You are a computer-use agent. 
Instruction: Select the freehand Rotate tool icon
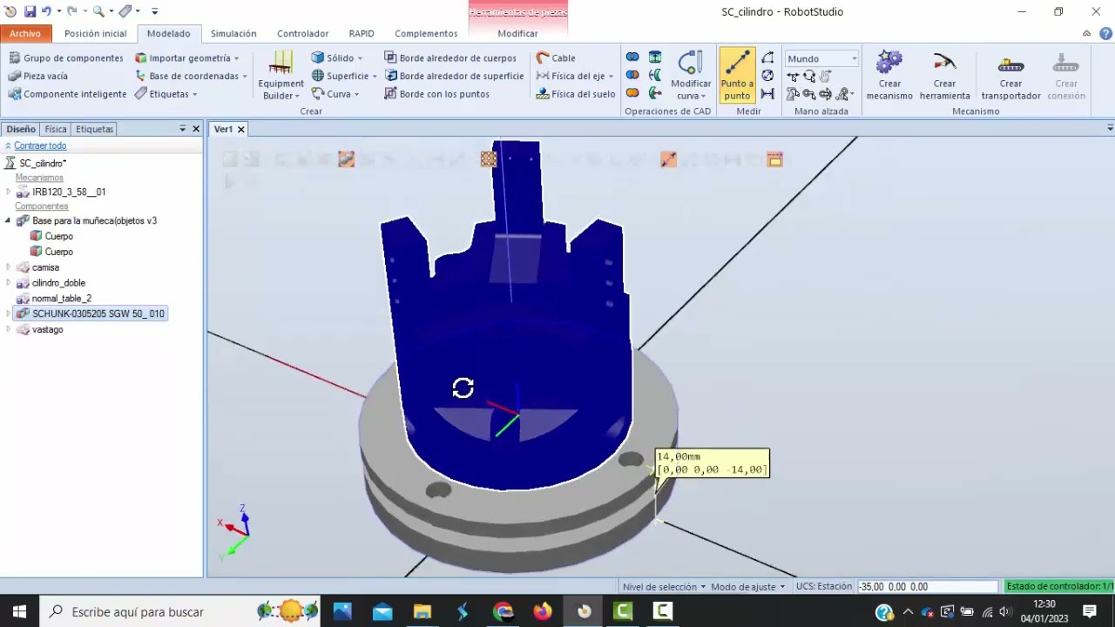coord(809,77)
